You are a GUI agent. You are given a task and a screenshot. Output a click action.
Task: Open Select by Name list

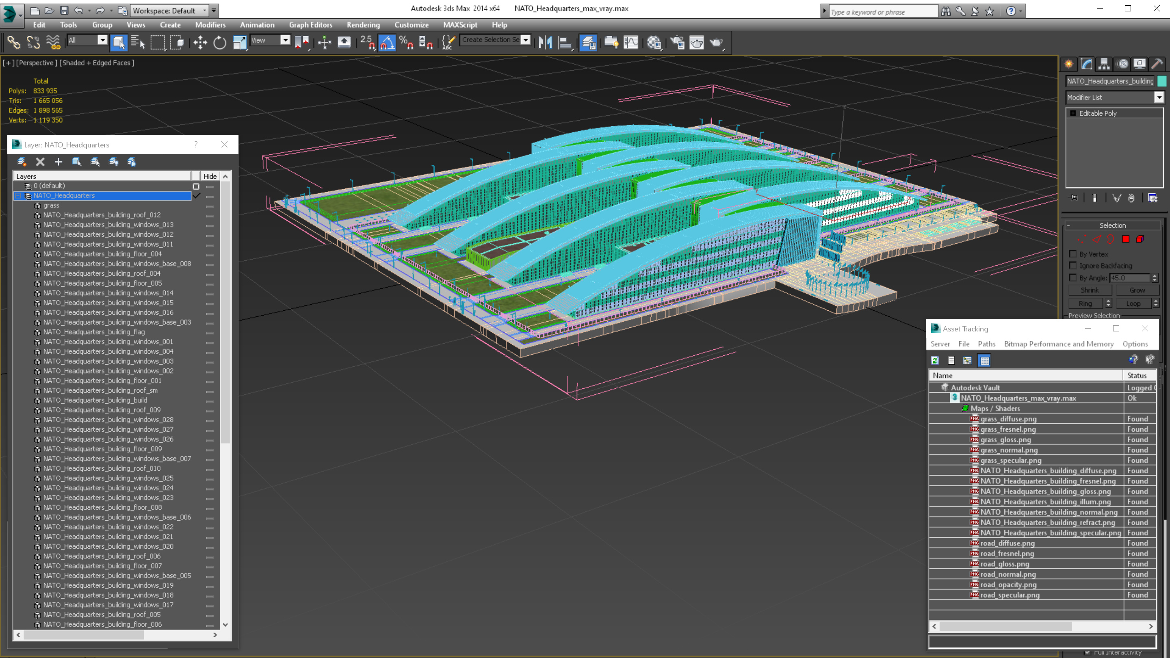[x=138, y=42]
